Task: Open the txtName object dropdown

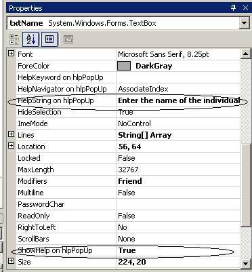Action: (244, 23)
